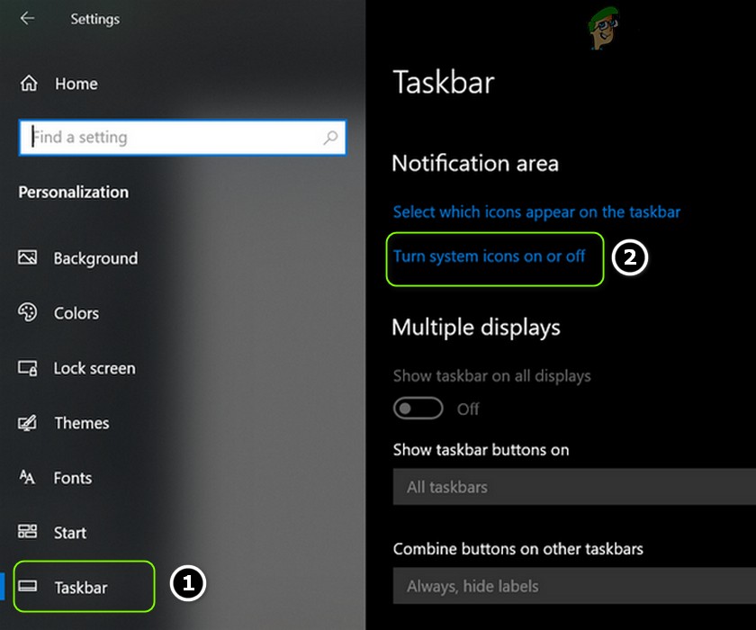Click the Taskbar icon in sidebar
756x630 pixels.
pyautogui.click(x=28, y=587)
